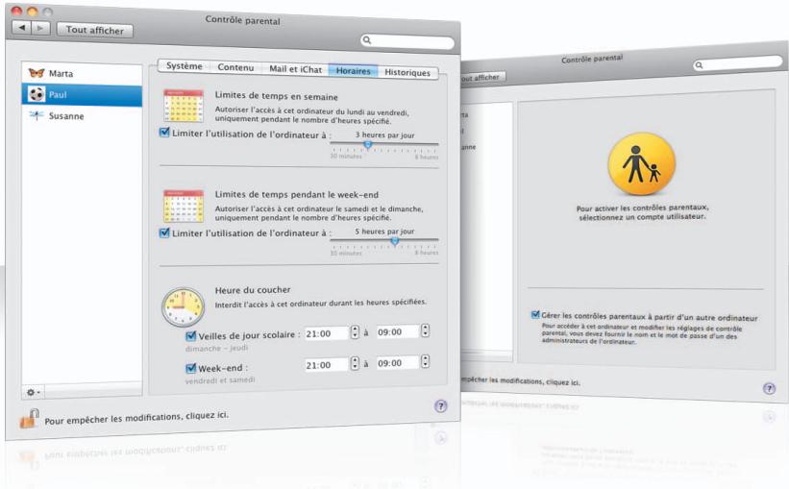Image resolution: width=789 pixels, height=489 pixels.
Task: Open the Système tab
Action: tap(185, 66)
